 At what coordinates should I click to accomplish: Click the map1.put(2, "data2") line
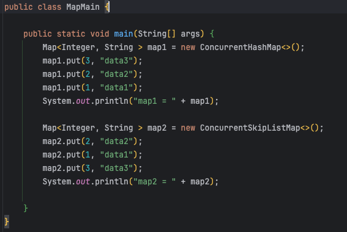click(x=92, y=74)
